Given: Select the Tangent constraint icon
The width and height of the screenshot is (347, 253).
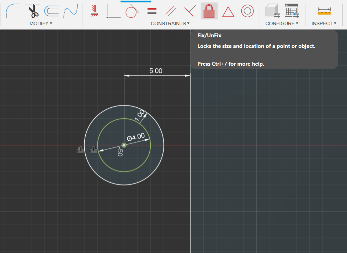Looking at the screenshot, I should (132, 11).
